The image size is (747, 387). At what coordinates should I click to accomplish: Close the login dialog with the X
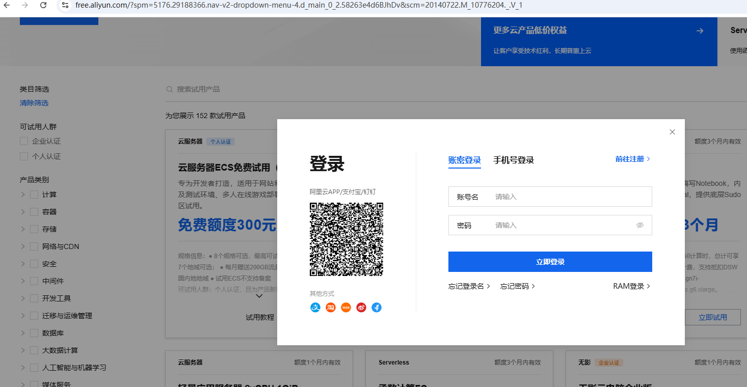coord(672,132)
